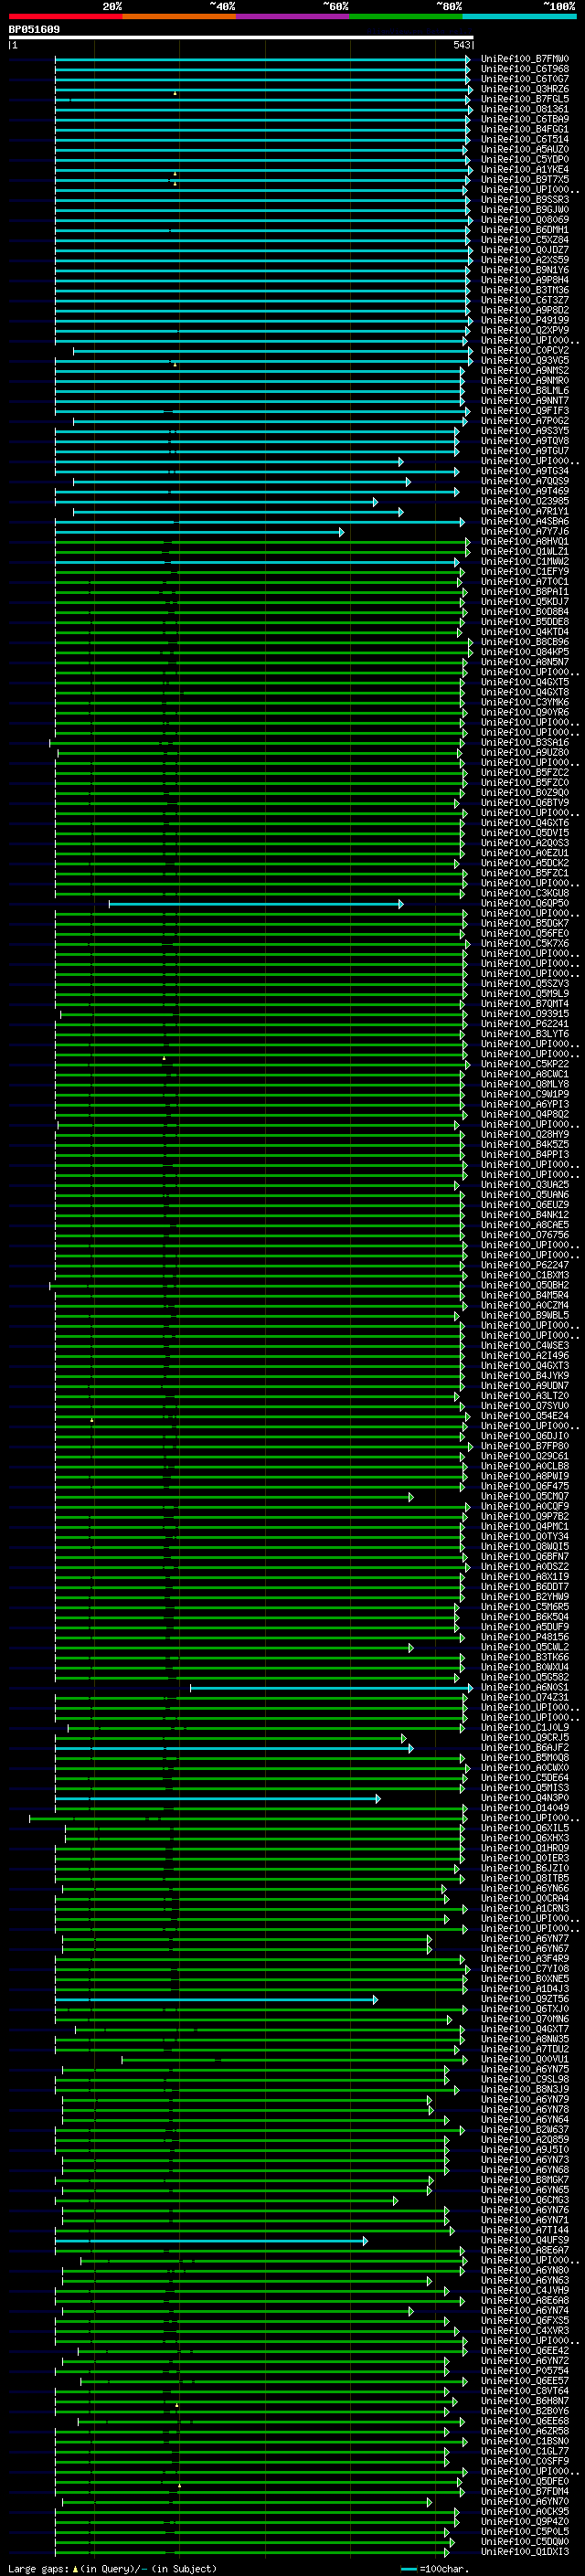
Task: Select hit label UniRef100_C6T968
Action: click(x=525, y=69)
